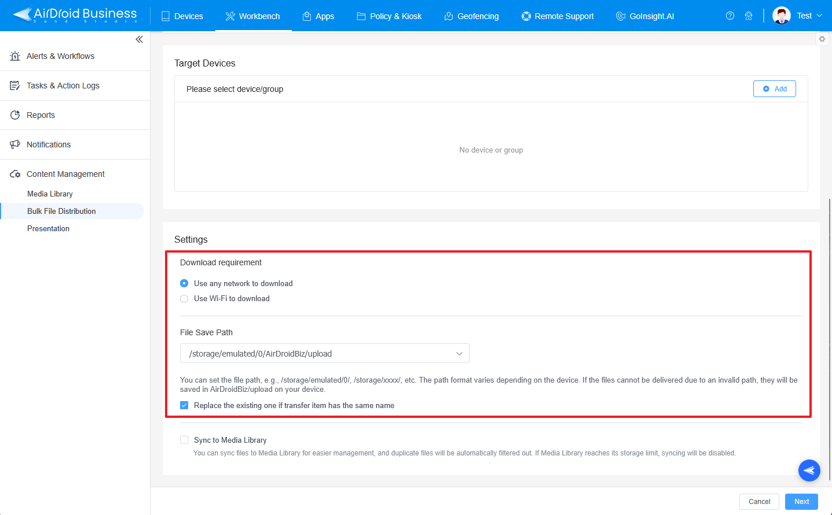Click the GoInsight.AI icon
832x515 pixels.
tap(621, 16)
